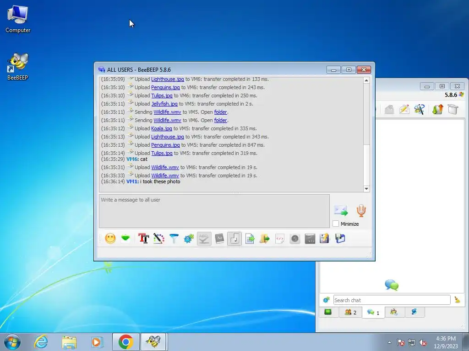Tick the Minimize checkbox

tap(336, 223)
